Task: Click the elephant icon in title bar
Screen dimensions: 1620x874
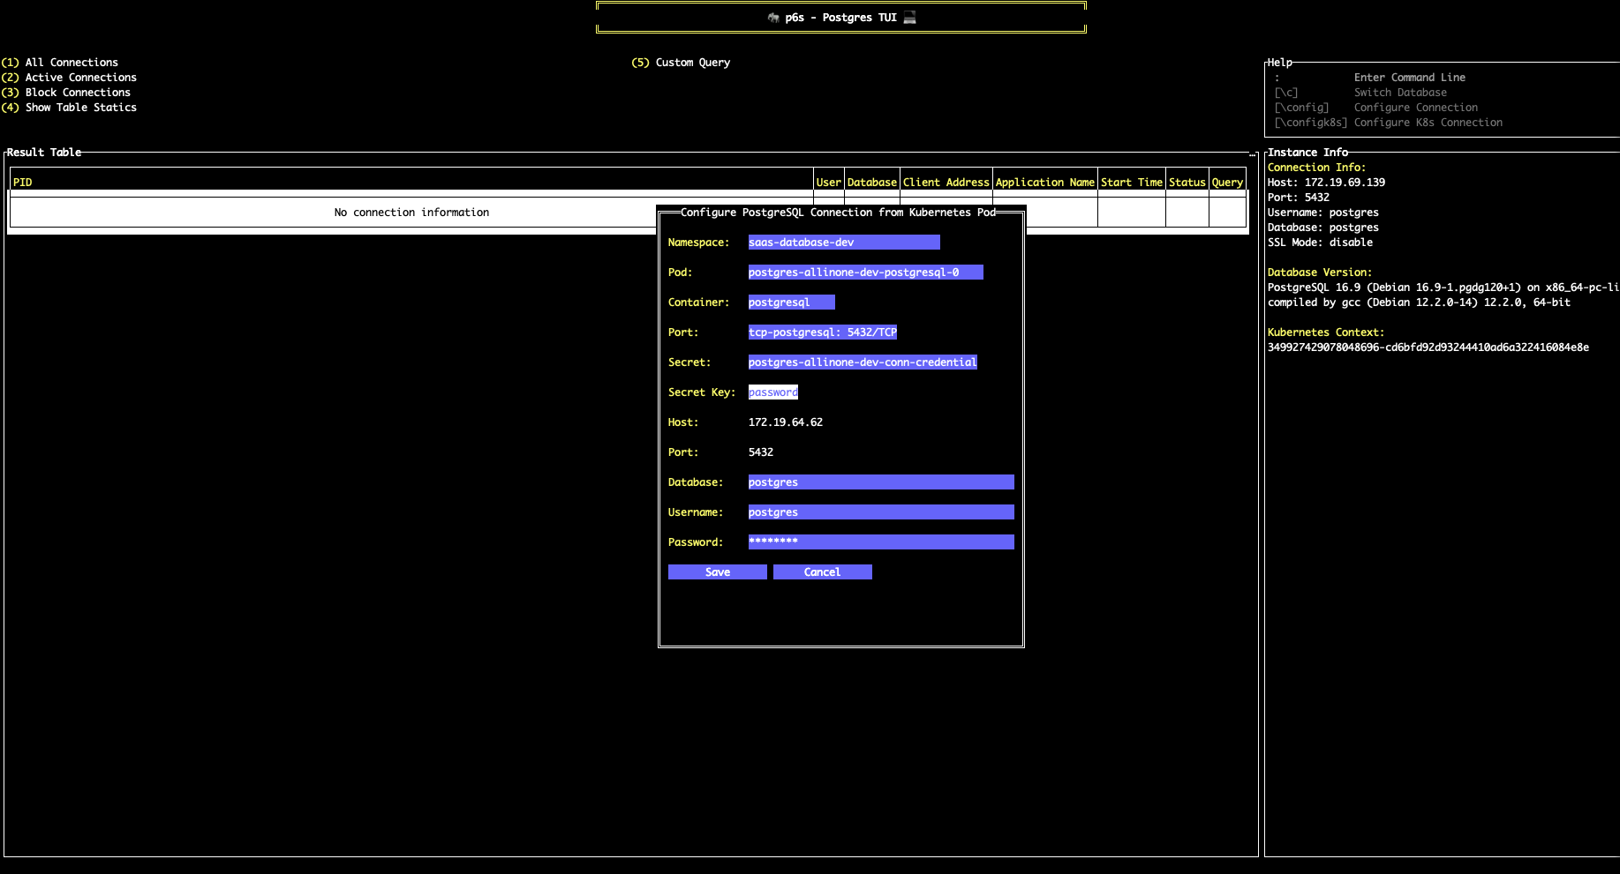Action: click(x=773, y=18)
